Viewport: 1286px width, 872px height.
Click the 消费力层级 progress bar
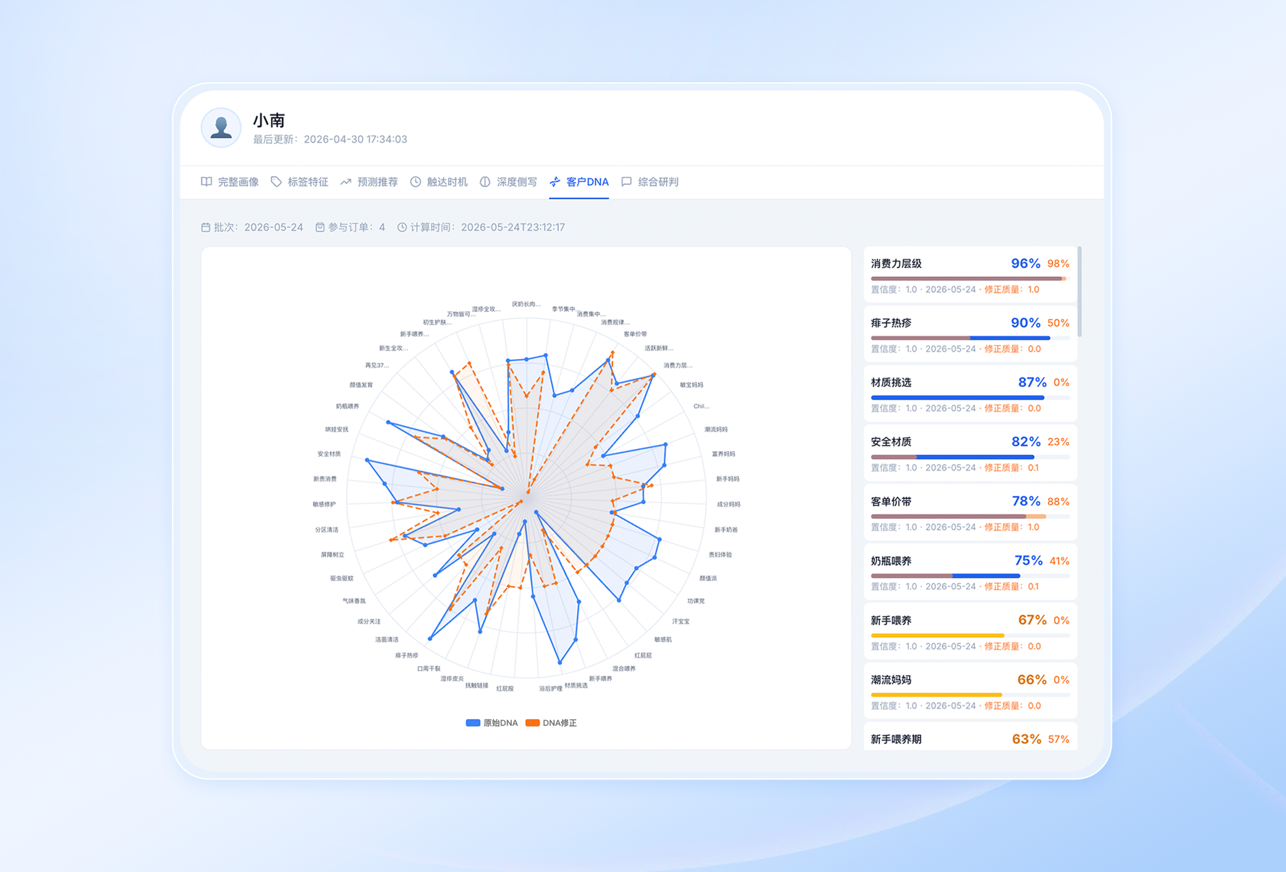click(970, 278)
